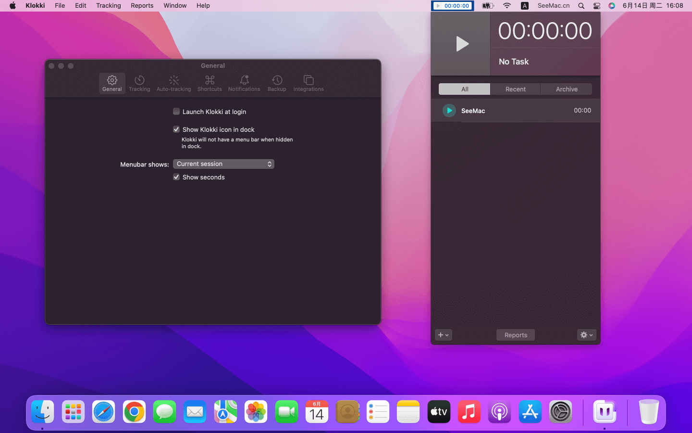
Task: Open the Tracking menu in the menu bar
Action: pos(108,6)
